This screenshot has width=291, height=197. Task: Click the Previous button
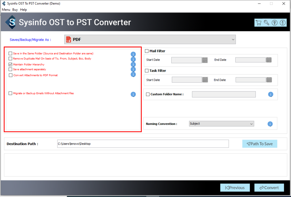tap(235, 188)
